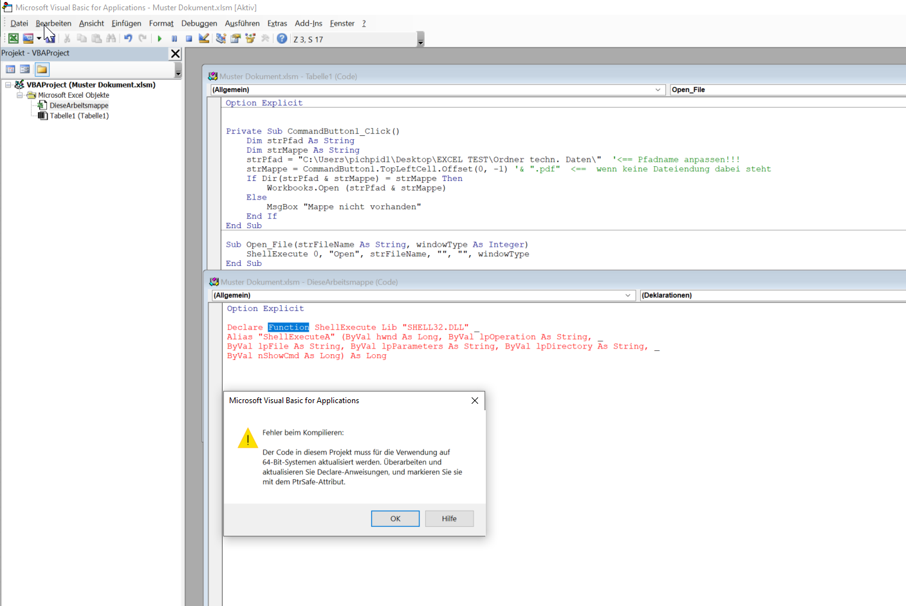Open Find with the binoculars icon

click(111, 39)
